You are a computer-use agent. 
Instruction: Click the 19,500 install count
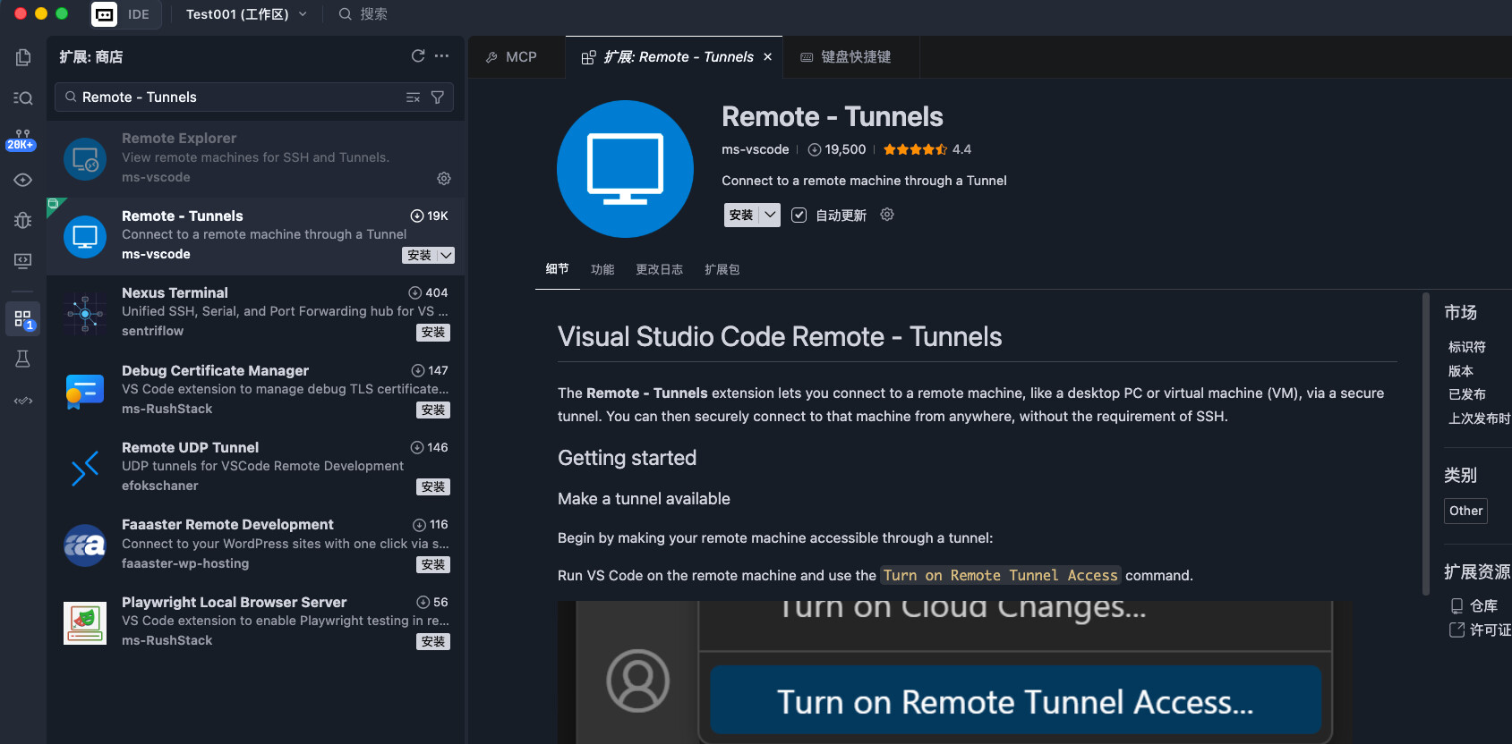(837, 149)
